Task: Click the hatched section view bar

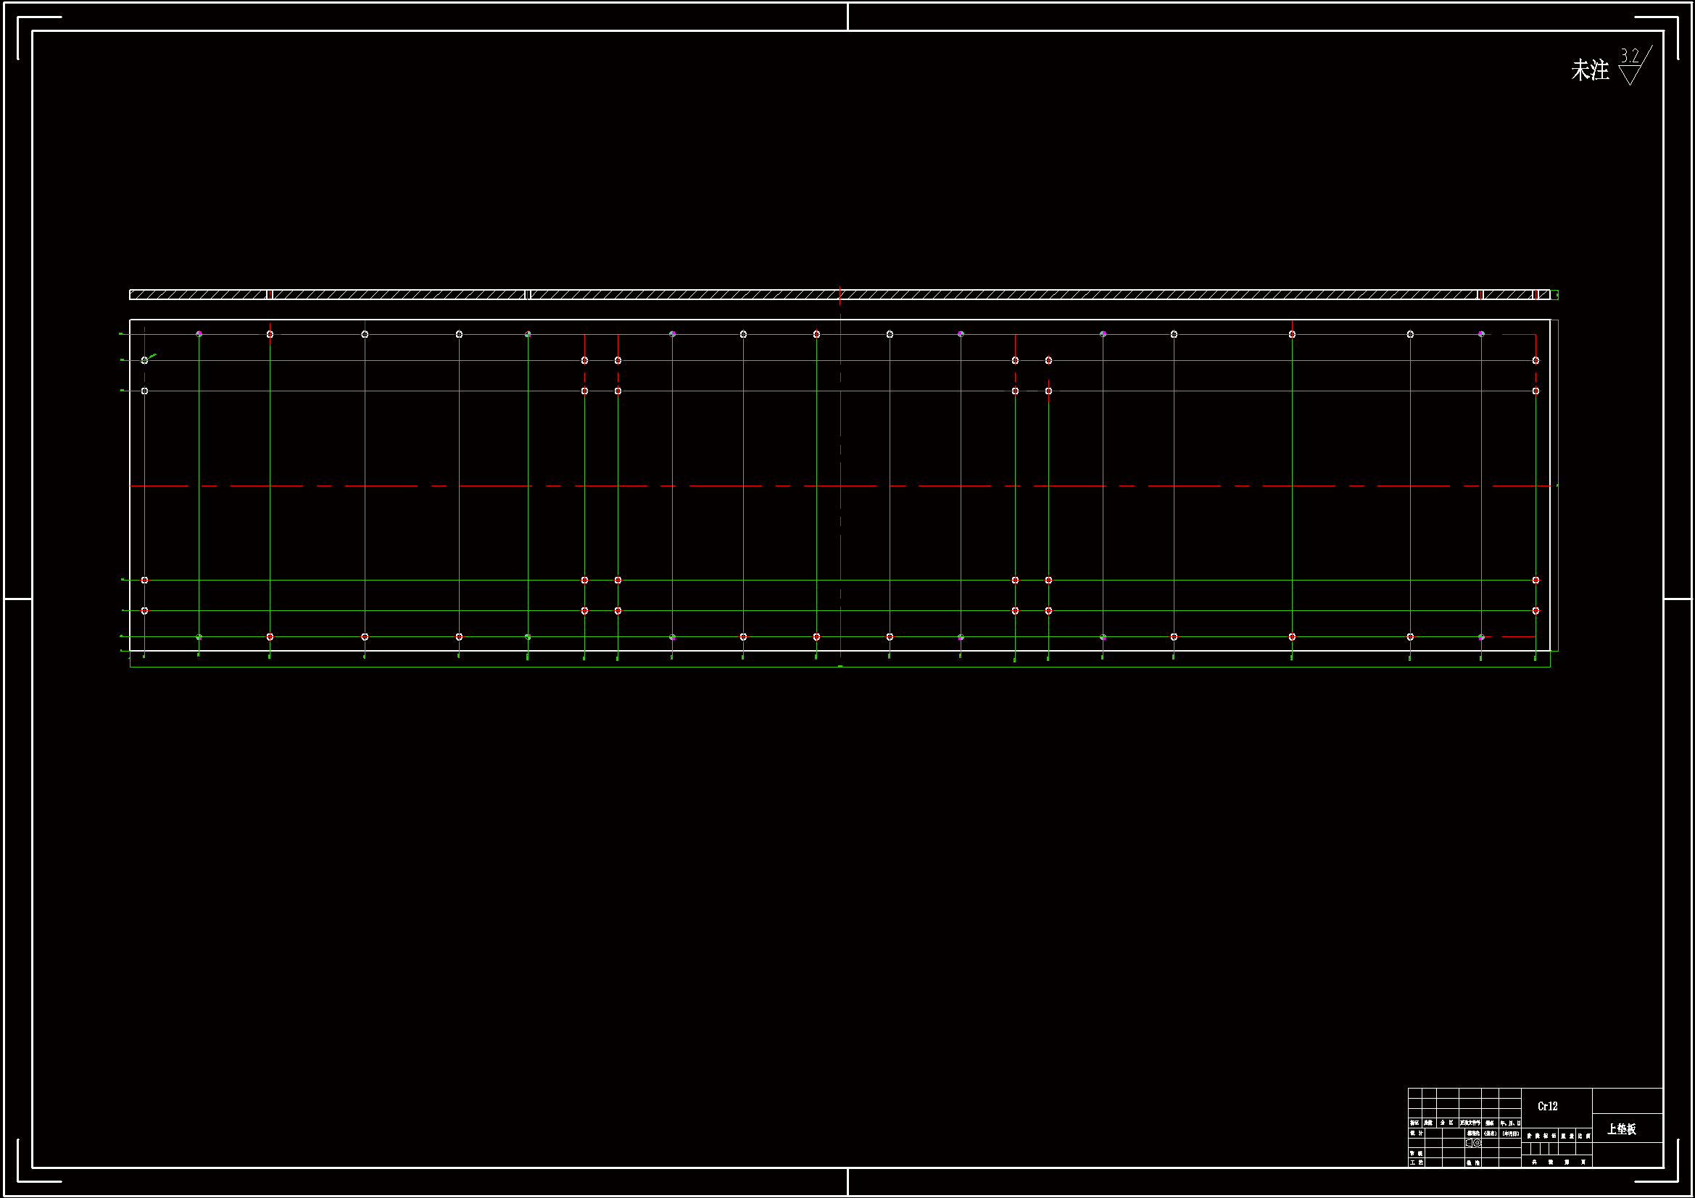Action: tap(738, 294)
